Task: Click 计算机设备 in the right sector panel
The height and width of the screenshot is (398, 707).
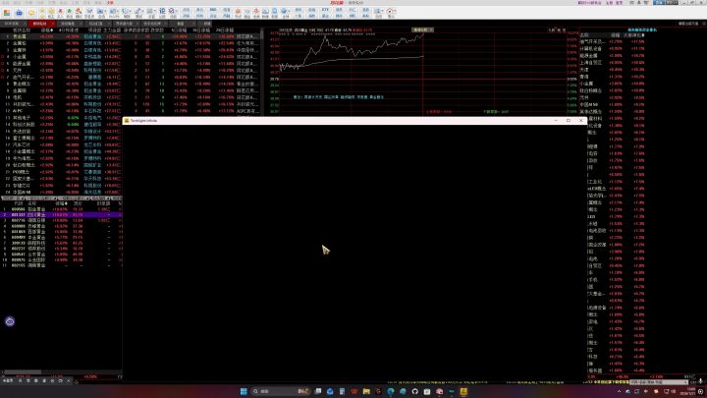Action: [591, 48]
